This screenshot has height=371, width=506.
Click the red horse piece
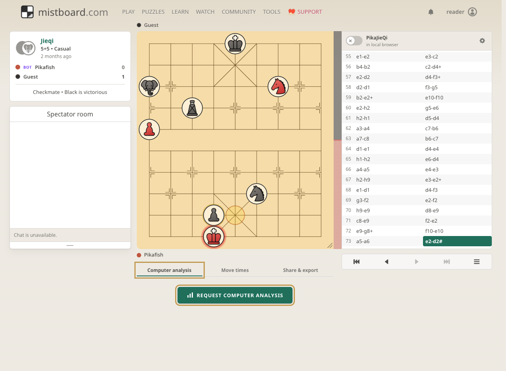[278, 86]
